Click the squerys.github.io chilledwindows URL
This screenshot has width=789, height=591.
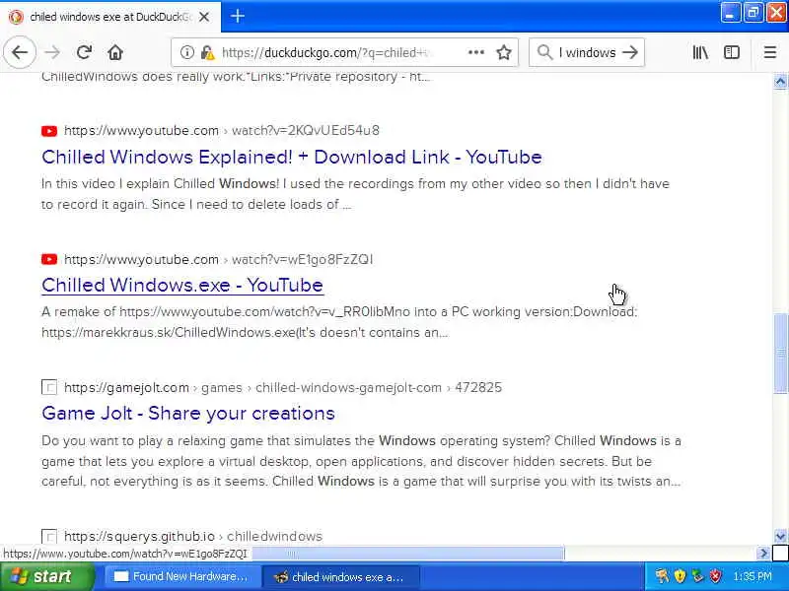coord(193,536)
